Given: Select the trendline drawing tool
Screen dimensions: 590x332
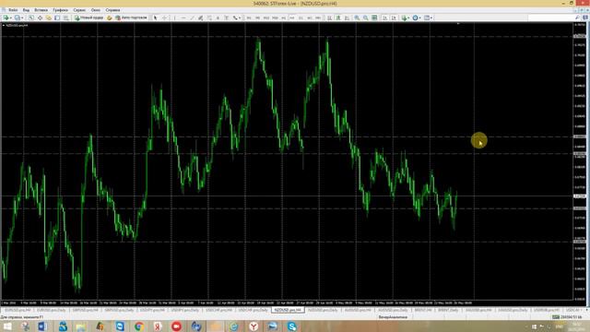Looking at the screenshot, I should [x=192, y=18].
